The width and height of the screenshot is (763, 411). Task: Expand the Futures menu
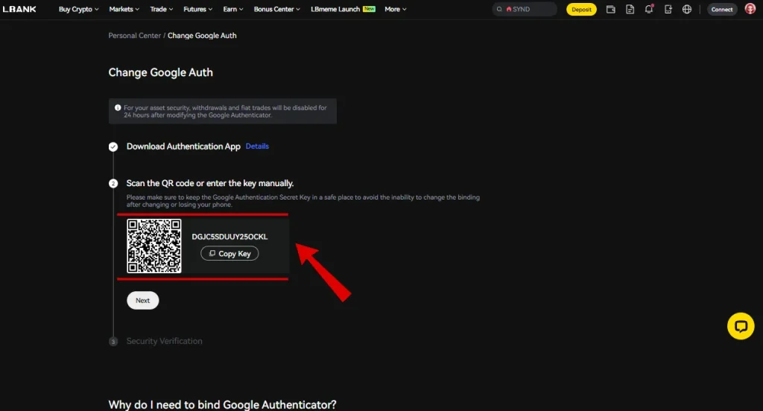[197, 9]
